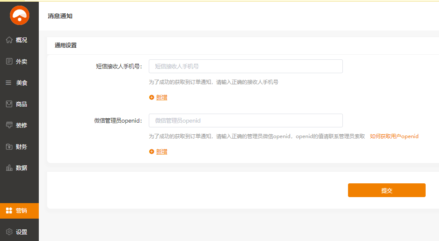Click the plus icon under the openid field
Screen dimensions: 439x241
(151, 152)
